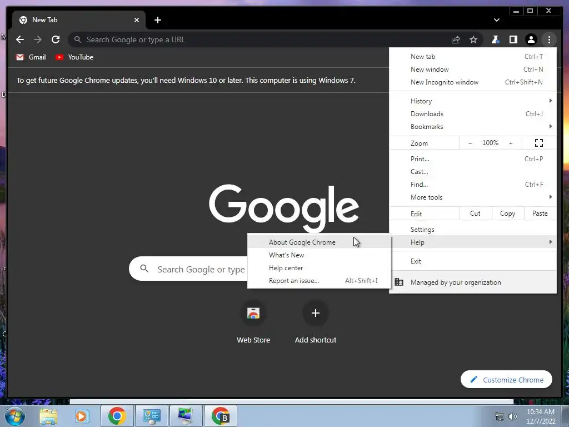Toggle fullscreen icon in Zoom row

coord(539,143)
